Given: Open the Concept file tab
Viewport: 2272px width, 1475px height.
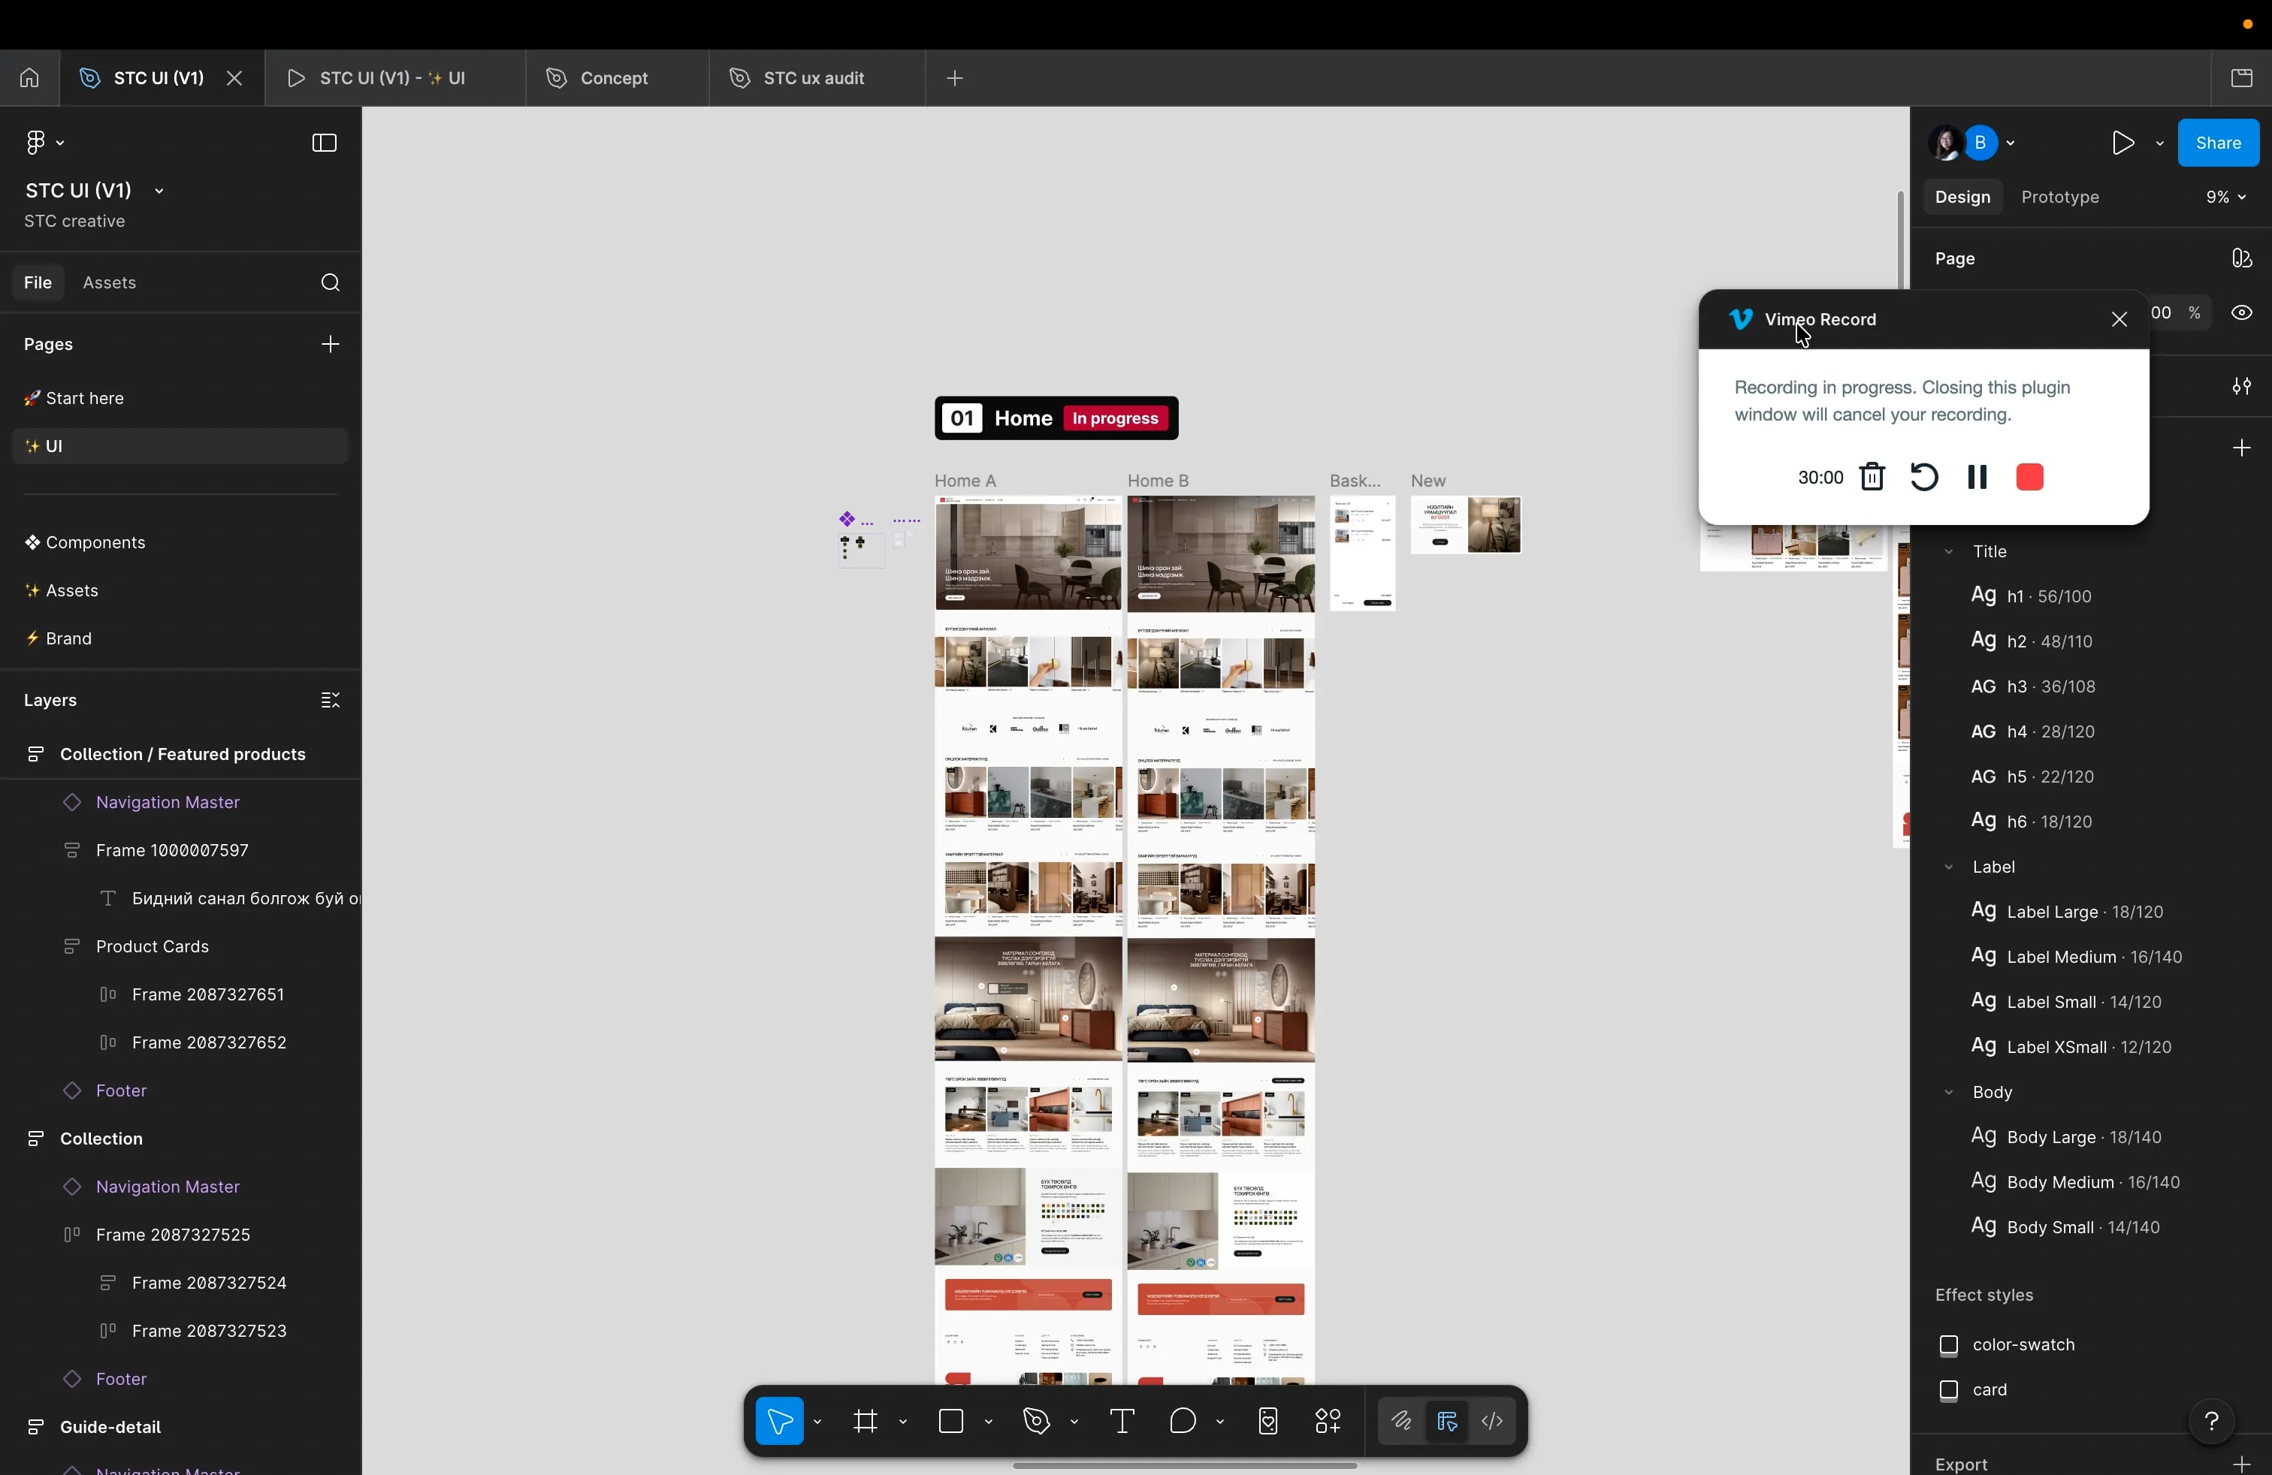Looking at the screenshot, I should click(617, 78).
